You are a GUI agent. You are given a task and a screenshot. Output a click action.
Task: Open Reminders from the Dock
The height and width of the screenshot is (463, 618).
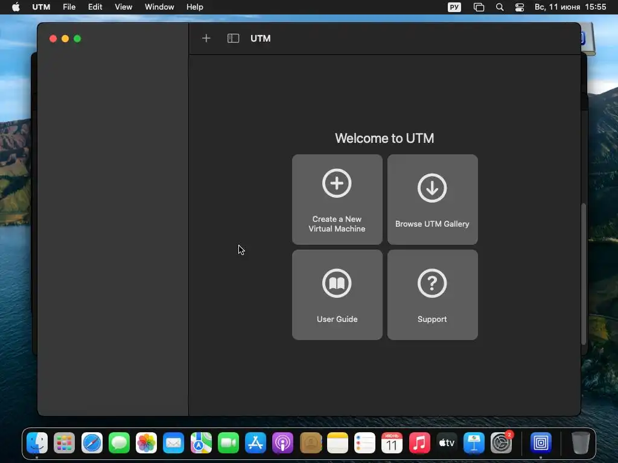click(x=365, y=443)
